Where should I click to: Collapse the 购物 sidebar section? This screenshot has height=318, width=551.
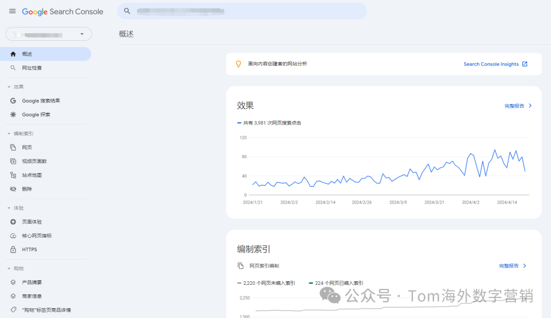click(9, 268)
